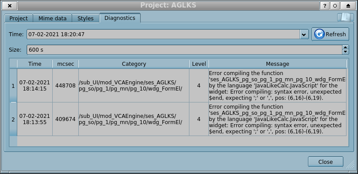358x174 pixels.
Task: Open the Styles tab
Action: (85, 19)
